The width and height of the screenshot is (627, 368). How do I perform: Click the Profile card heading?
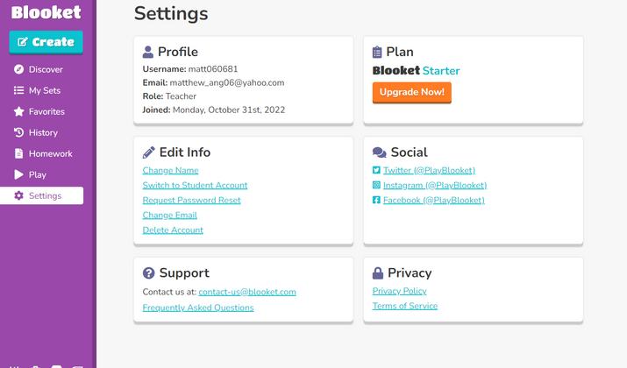point(177,52)
